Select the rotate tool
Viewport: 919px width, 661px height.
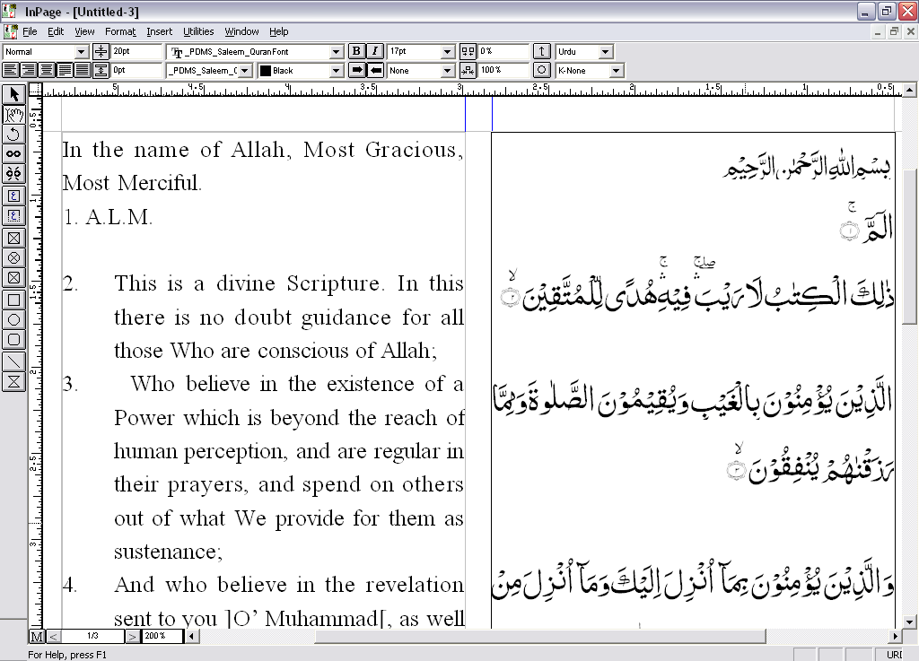tap(14, 134)
